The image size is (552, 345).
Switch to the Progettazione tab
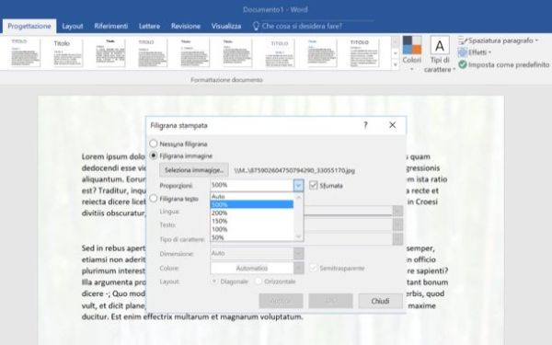pyautogui.click(x=29, y=27)
